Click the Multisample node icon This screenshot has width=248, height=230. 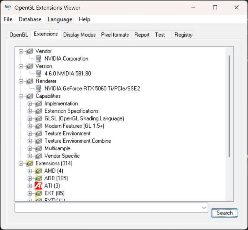coord(38,148)
